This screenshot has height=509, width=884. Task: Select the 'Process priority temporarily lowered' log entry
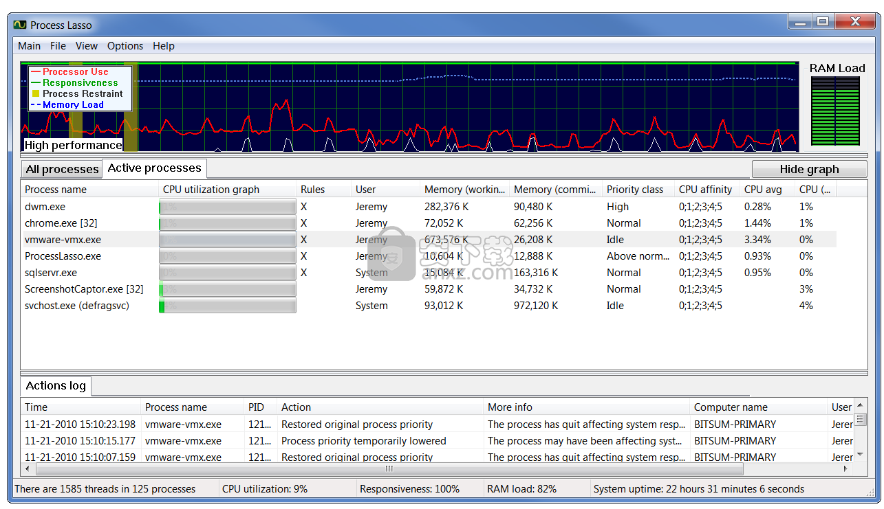pyautogui.click(x=437, y=441)
